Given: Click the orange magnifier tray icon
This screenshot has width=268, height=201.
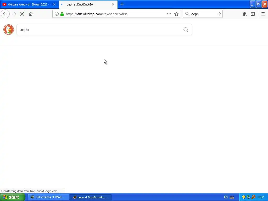Looking at the screenshot, I should pyautogui.click(x=253, y=197).
